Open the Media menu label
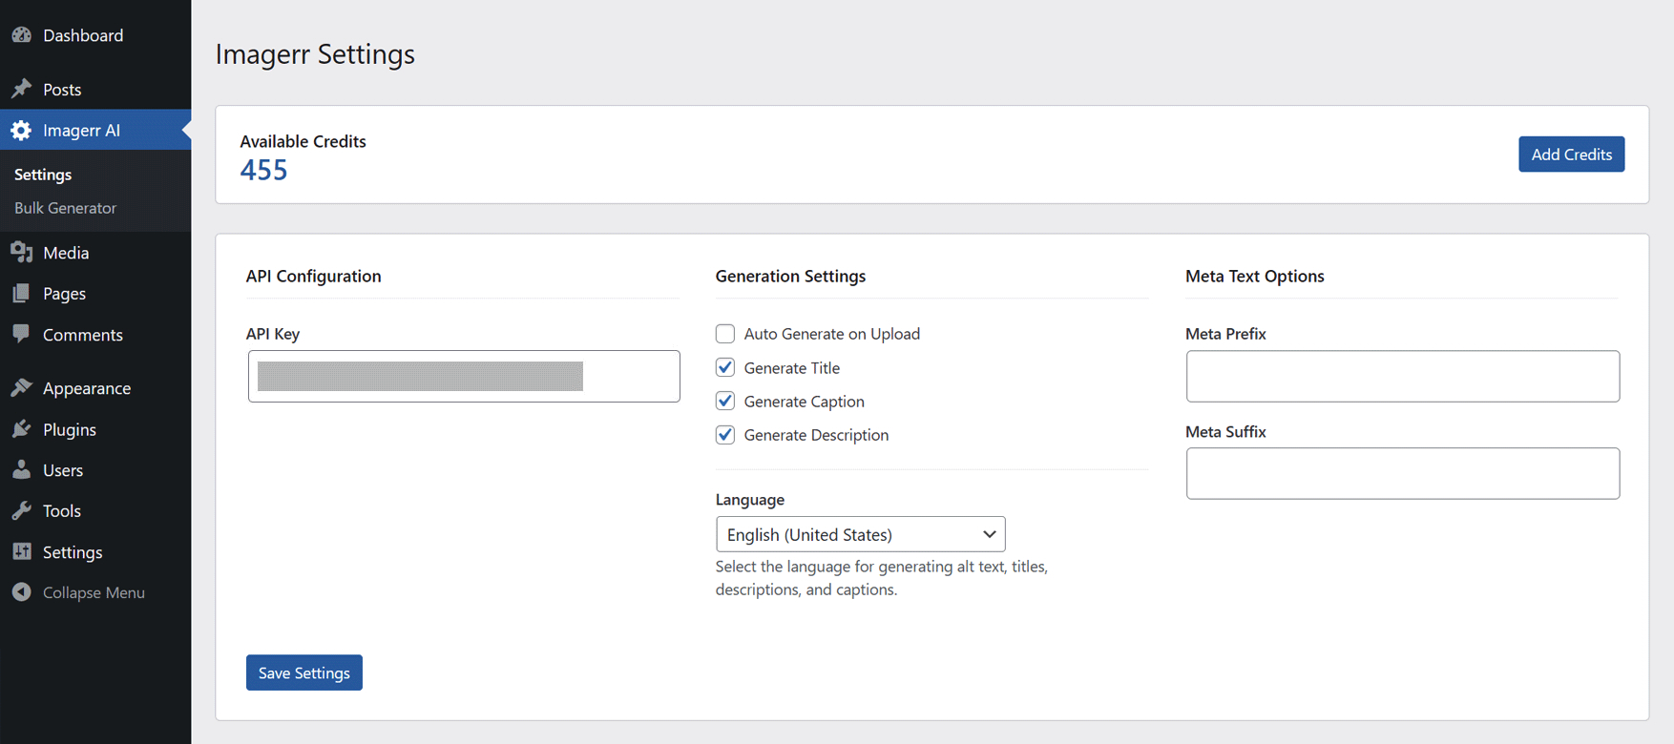 [x=66, y=252]
